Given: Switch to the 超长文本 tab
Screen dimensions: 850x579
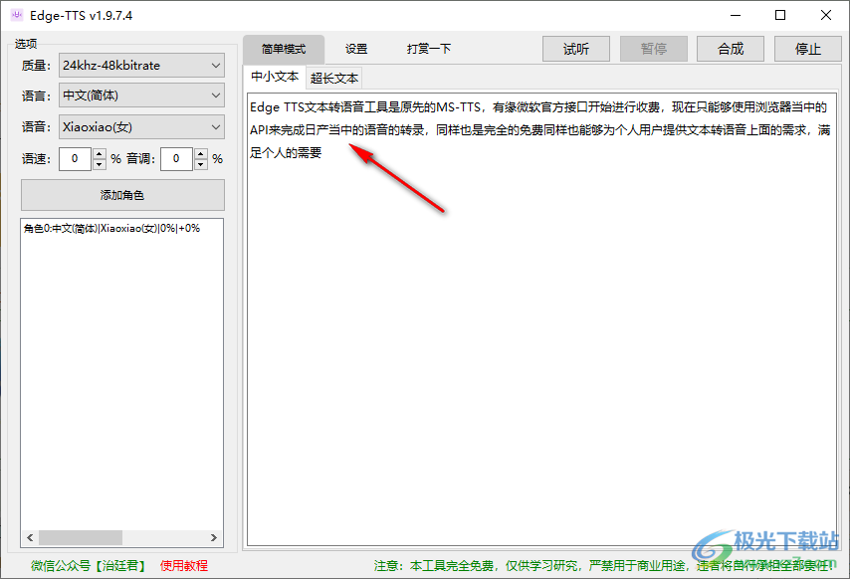Looking at the screenshot, I should click(334, 79).
